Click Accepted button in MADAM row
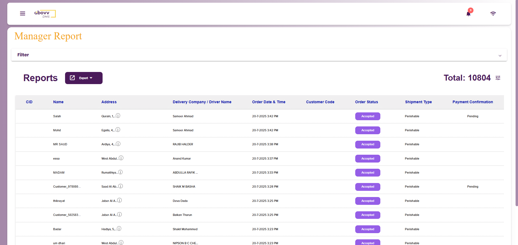Image resolution: width=518 pixels, height=245 pixels. pyautogui.click(x=367, y=172)
